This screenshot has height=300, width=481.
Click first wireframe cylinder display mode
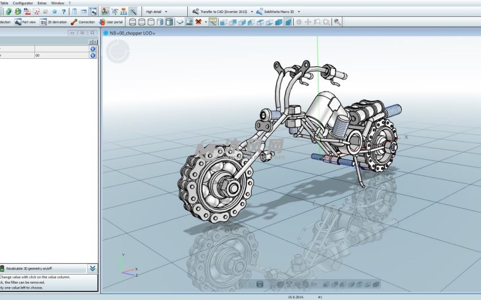click(x=132, y=22)
